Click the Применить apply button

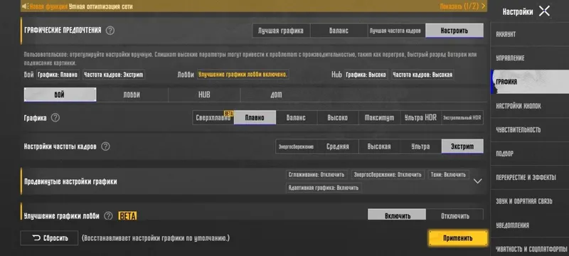(458, 238)
